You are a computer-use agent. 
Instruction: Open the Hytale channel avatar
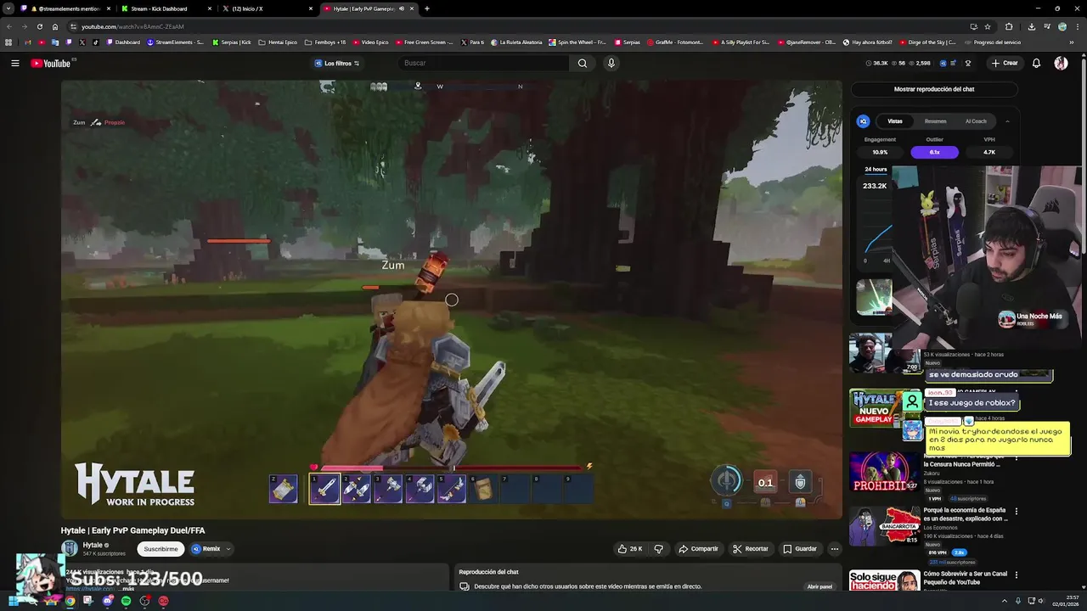click(x=70, y=548)
